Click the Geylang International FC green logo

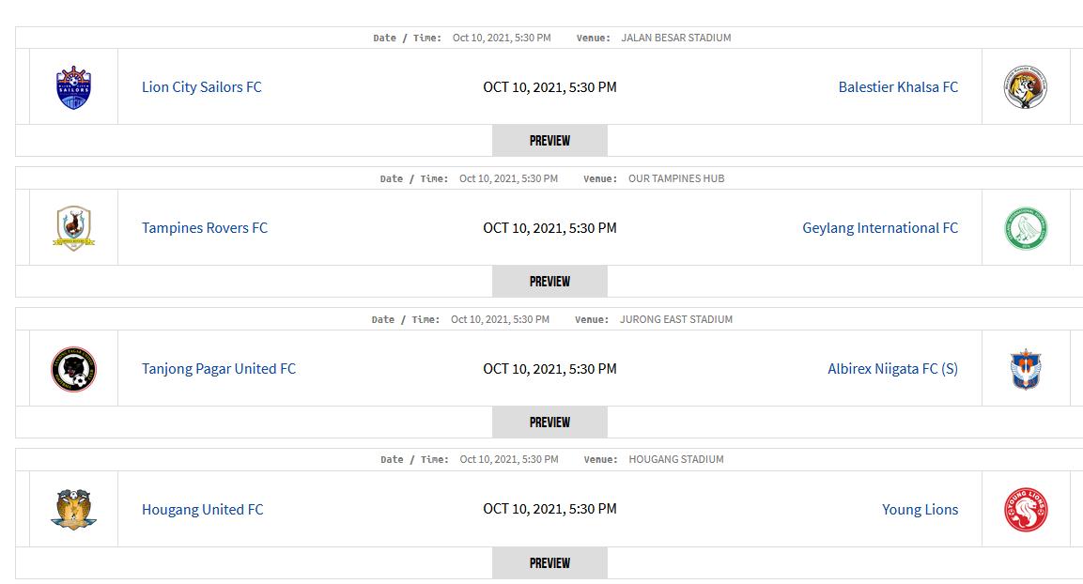click(x=1026, y=228)
